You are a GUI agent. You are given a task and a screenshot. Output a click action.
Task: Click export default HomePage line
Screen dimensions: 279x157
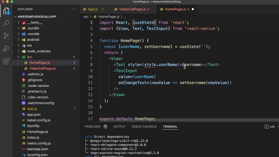tap(127, 119)
